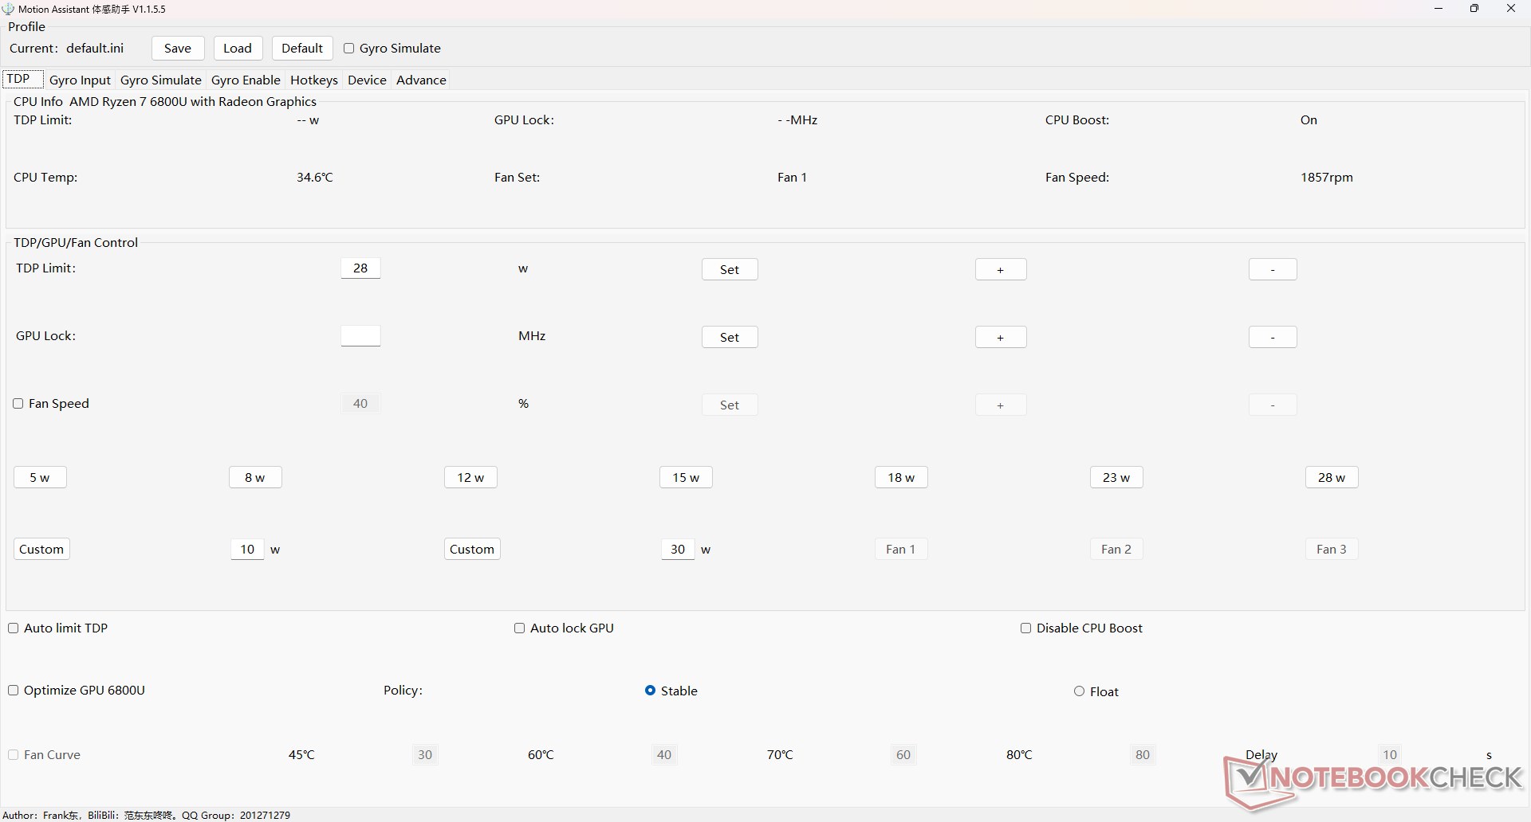Enable the Gyro Simulate checkbox
Screen dimensions: 1531x822
click(349, 49)
